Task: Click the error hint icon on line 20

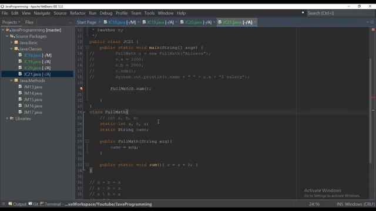Action: 82,89
